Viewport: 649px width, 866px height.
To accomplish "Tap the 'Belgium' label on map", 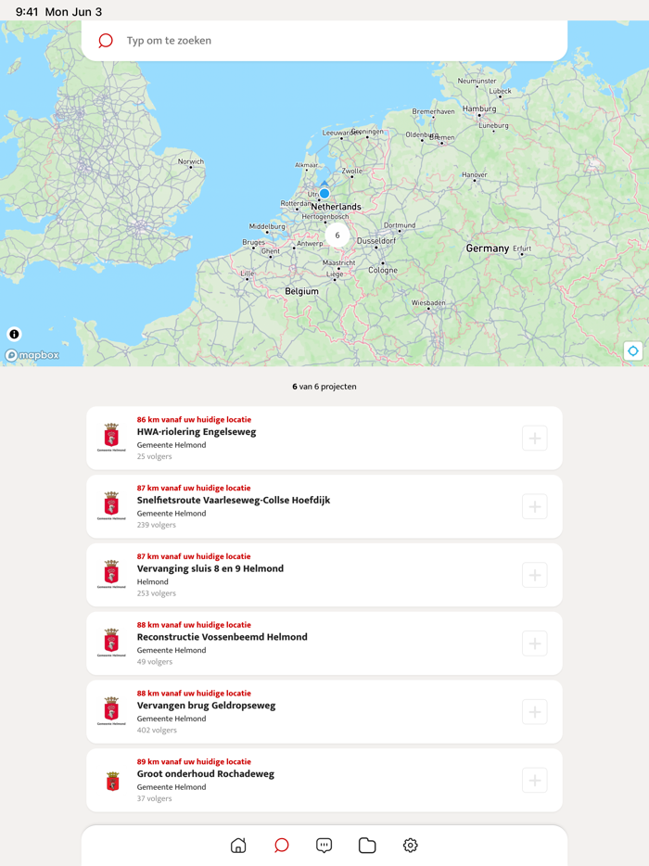I will point(301,291).
